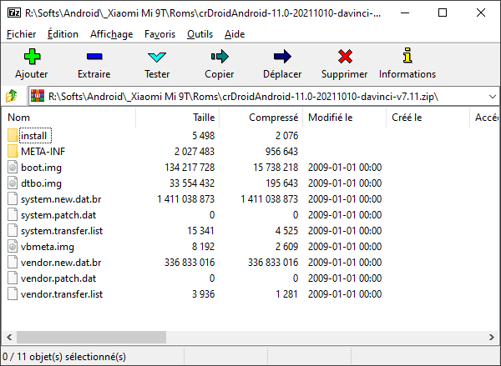Select the system.transfer.list file icon

point(13,231)
